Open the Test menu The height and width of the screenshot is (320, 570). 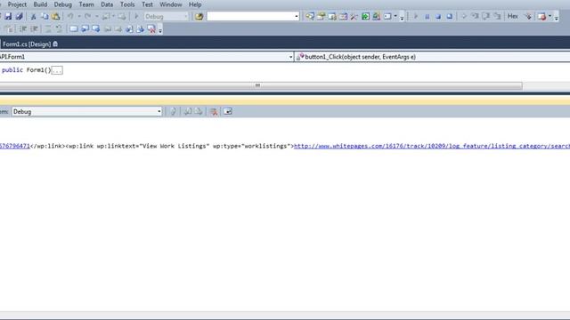147,4
